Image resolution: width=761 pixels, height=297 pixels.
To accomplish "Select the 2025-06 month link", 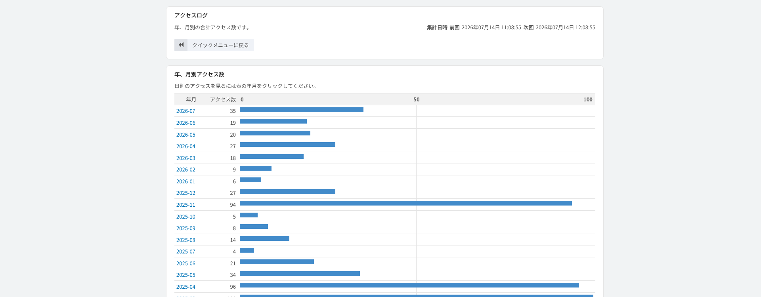I will pyautogui.click(x=186, y=264).
